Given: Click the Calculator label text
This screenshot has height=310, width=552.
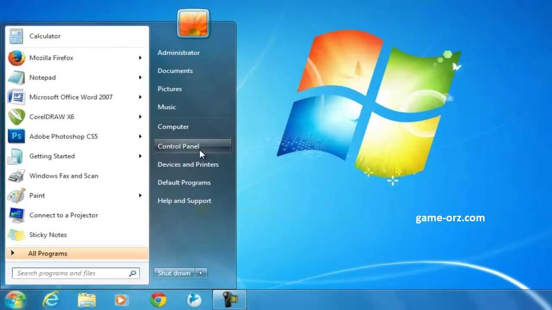Looking at the screenshot, I should [45, 36].
